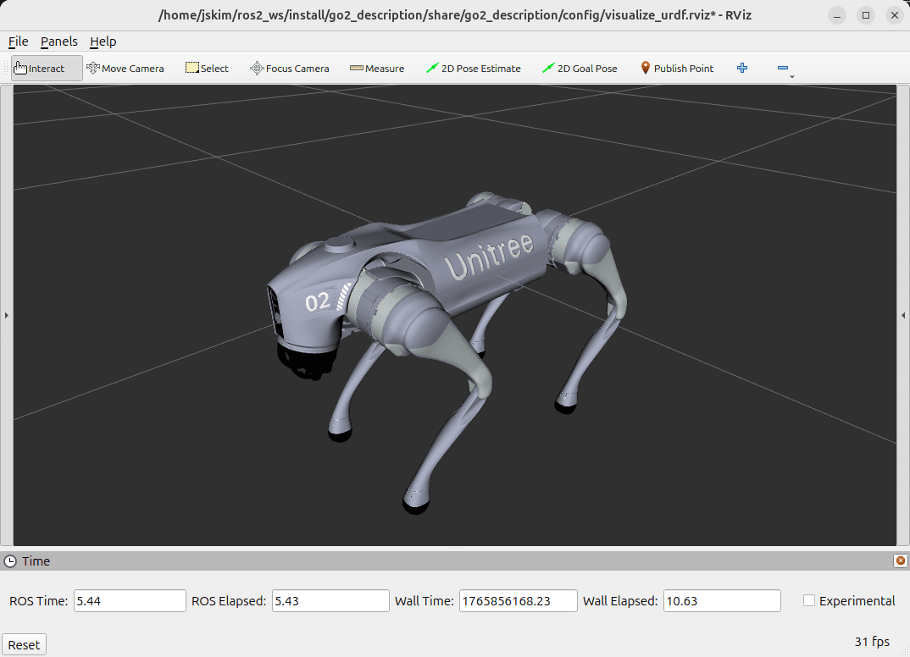910x657 pixels.
Task: Choose the Select tool
Action: [x=208, y=69]
